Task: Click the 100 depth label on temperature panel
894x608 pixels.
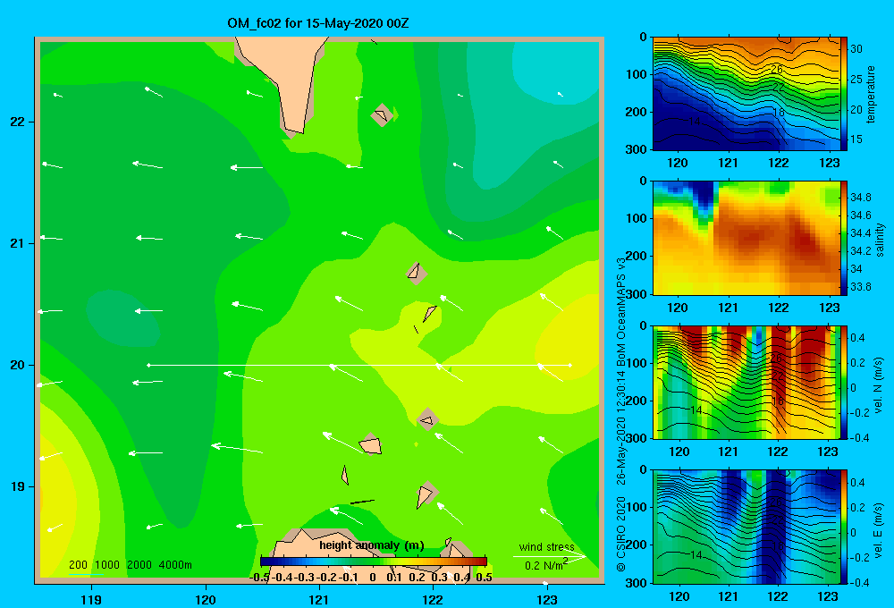Action: pyautogui.click(x=637, y=75)
